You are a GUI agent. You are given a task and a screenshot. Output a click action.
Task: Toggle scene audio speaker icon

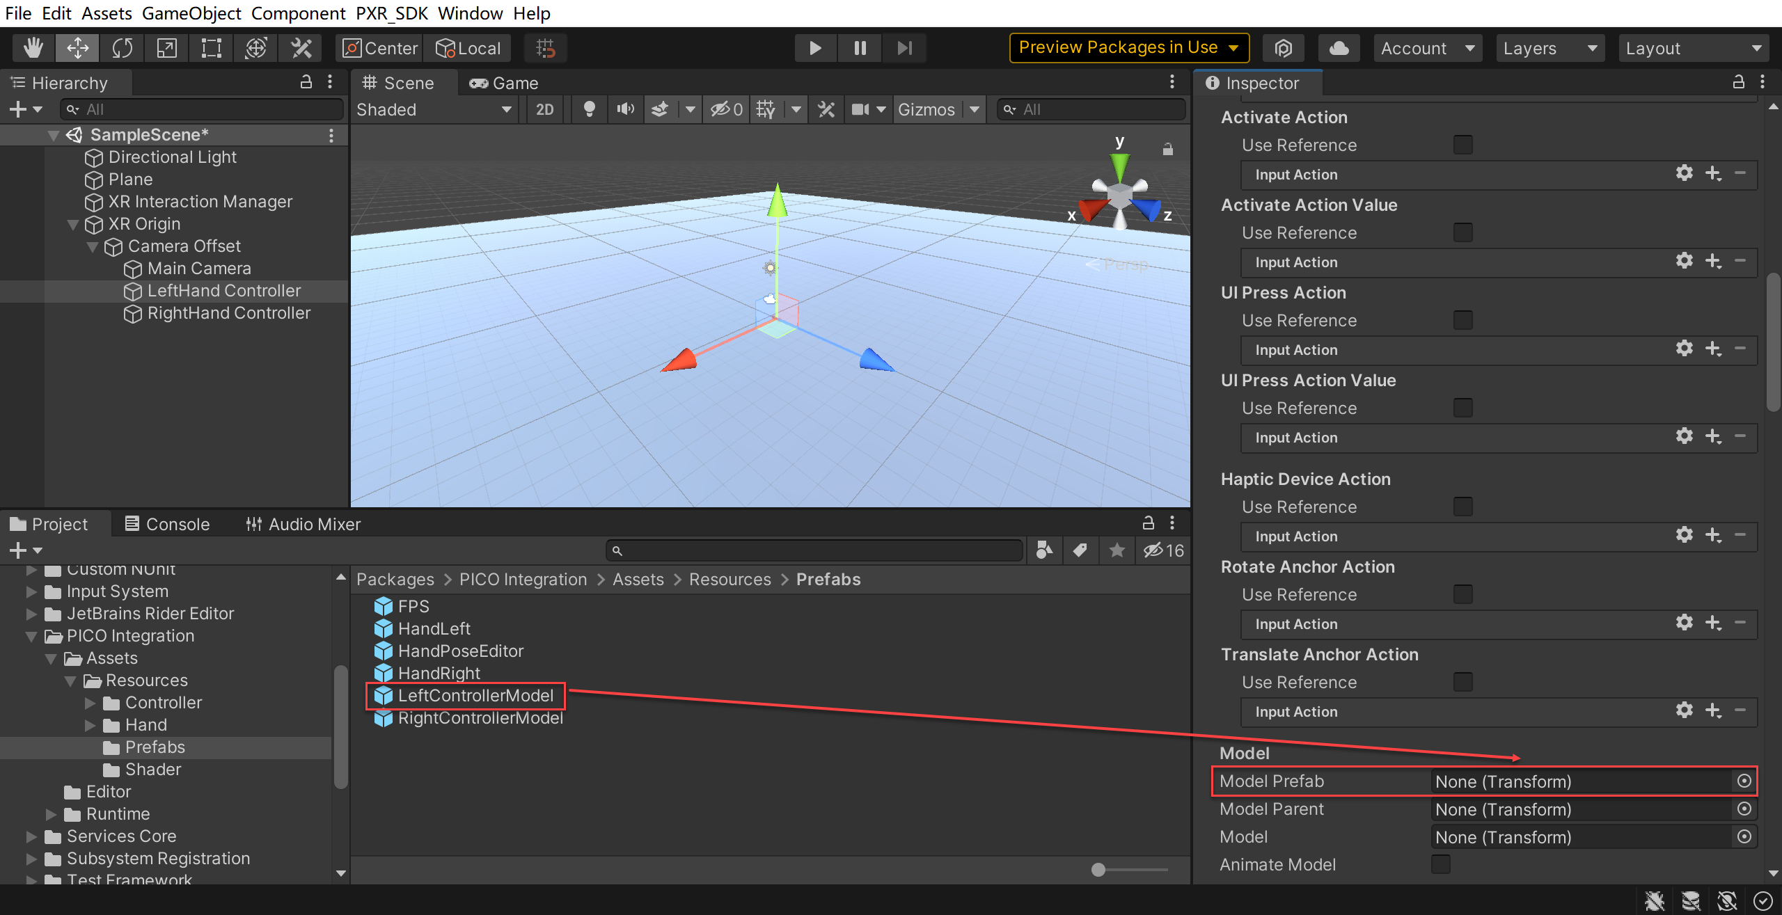625,109
